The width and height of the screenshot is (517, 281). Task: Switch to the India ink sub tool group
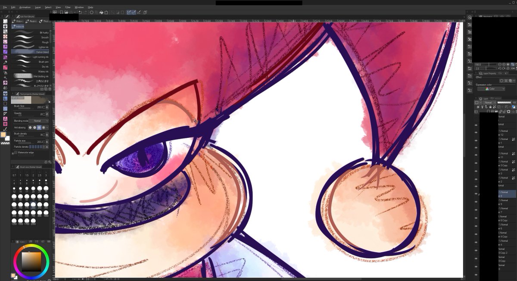pyautogui.click(x=18, y=26)
